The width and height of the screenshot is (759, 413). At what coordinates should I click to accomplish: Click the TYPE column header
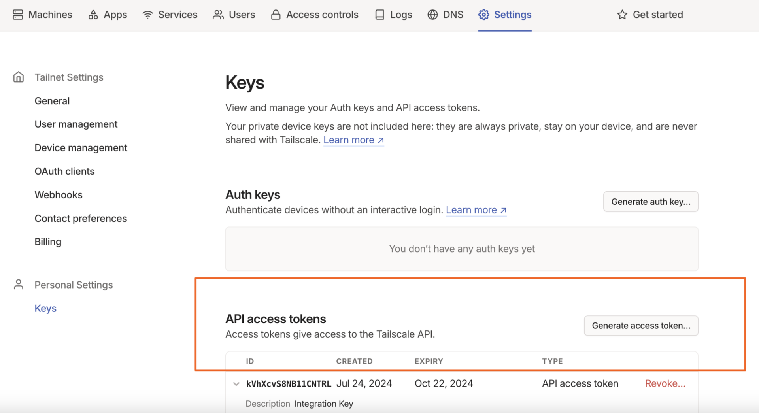pyautogui.click(x=552, y=361)
